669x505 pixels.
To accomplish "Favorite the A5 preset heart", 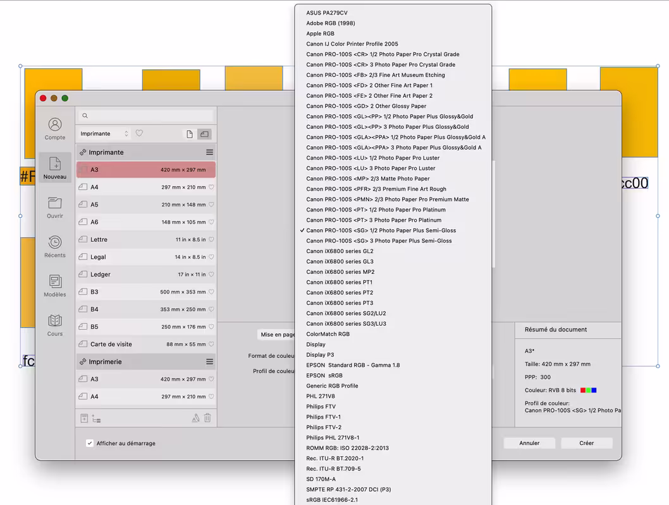I will [x=211, y=205].
